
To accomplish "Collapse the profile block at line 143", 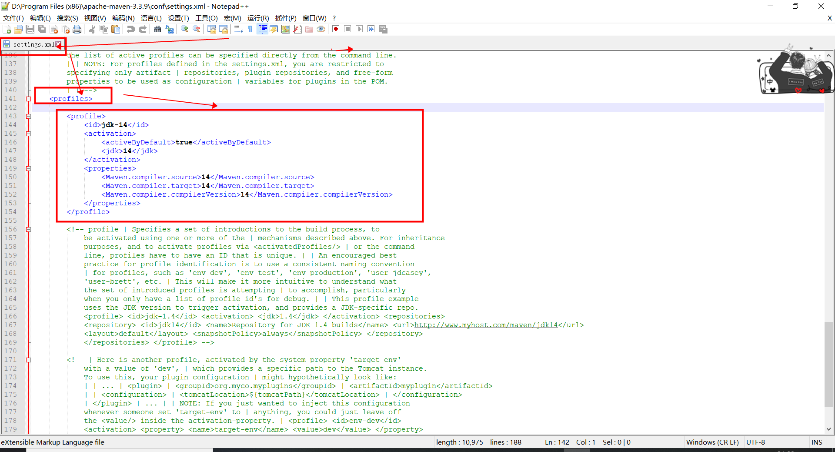I will pyautogui.click(x=28, y=116).
